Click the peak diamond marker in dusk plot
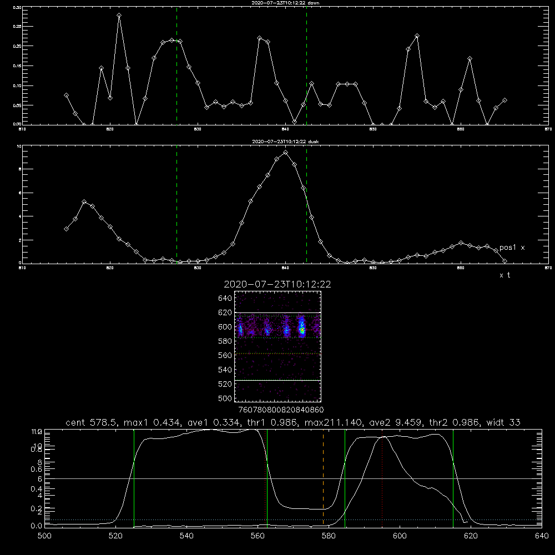555x555 pixels. click(286, 153)
